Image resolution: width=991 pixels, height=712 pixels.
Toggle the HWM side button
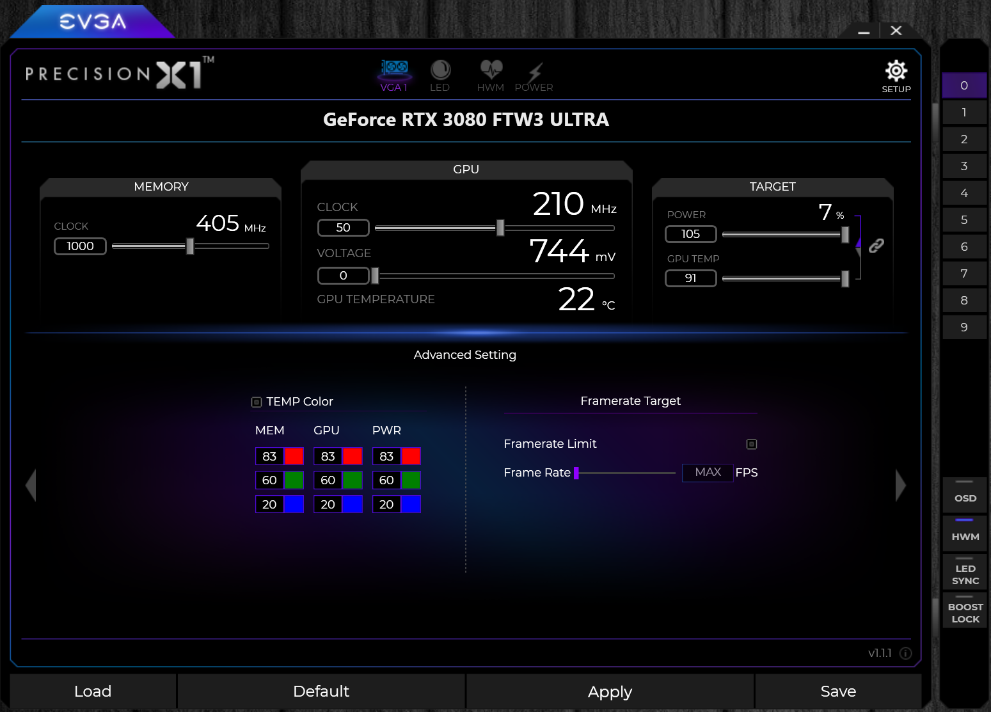965,533
